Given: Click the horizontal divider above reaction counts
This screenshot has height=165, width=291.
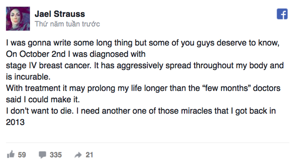Looking at the screenshot, I should [147, 143].
